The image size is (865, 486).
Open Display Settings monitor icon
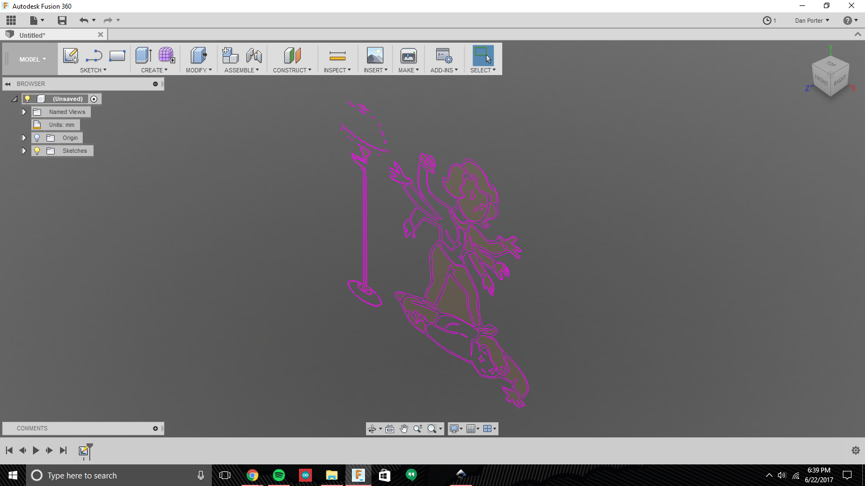point(454,429)
